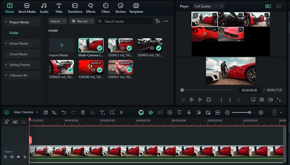
Task: Open the Transitions tab
Action: coord(75,8)
